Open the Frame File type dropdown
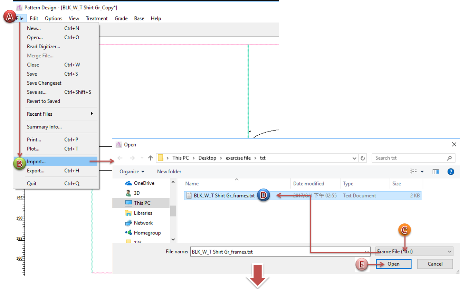The height and width of the screenshot is (289, 468). coord(414,252)
